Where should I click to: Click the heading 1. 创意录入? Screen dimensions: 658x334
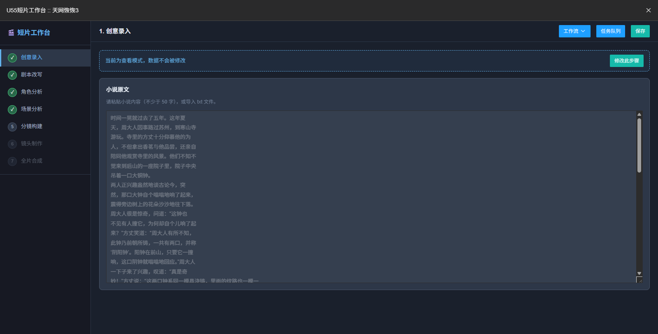click(x=115, y=31)
